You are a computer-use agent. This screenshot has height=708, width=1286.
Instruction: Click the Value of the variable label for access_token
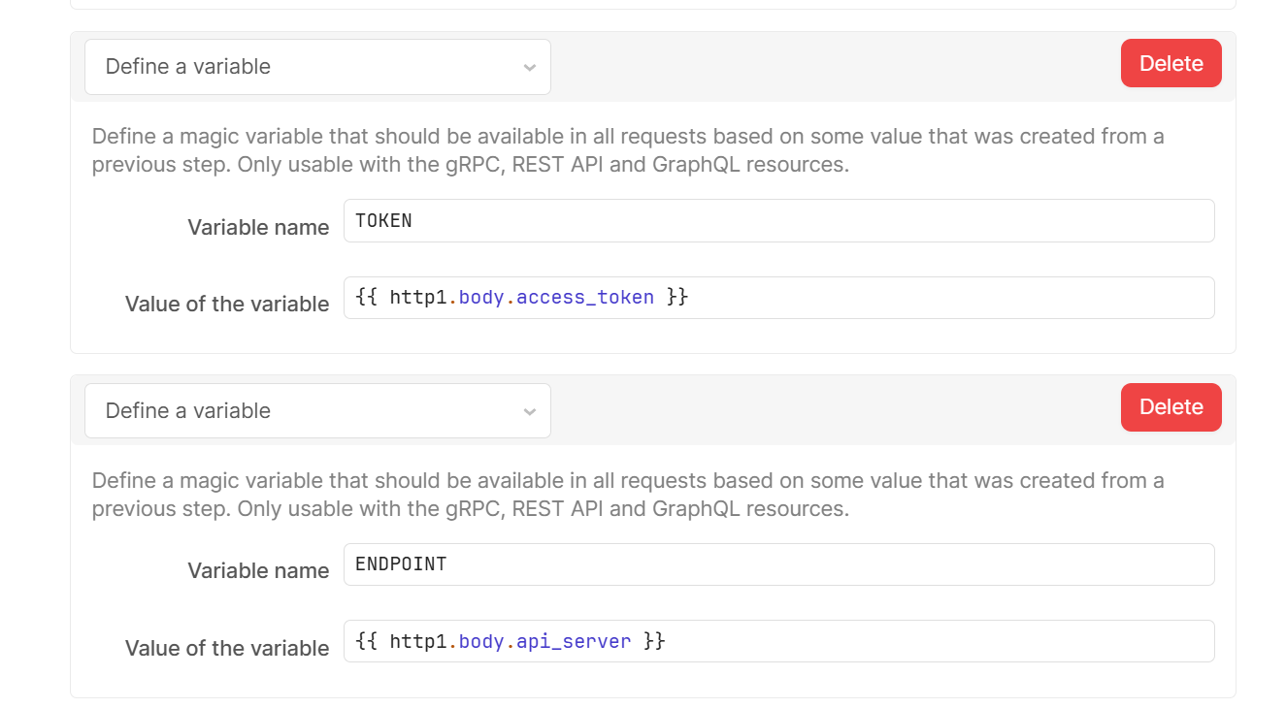[x=227, y=304]
